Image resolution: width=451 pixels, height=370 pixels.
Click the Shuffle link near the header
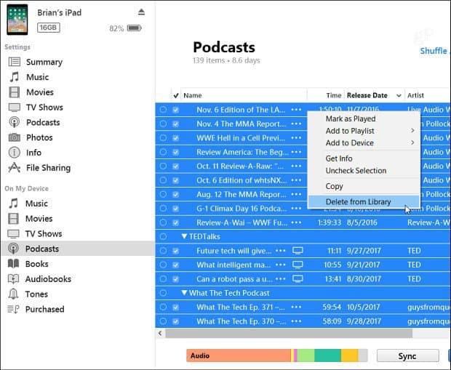434,51
